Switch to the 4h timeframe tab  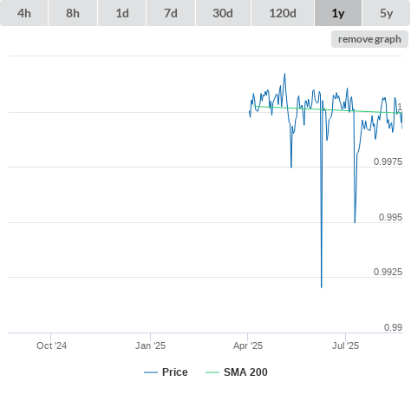click(x=24, y=13)
